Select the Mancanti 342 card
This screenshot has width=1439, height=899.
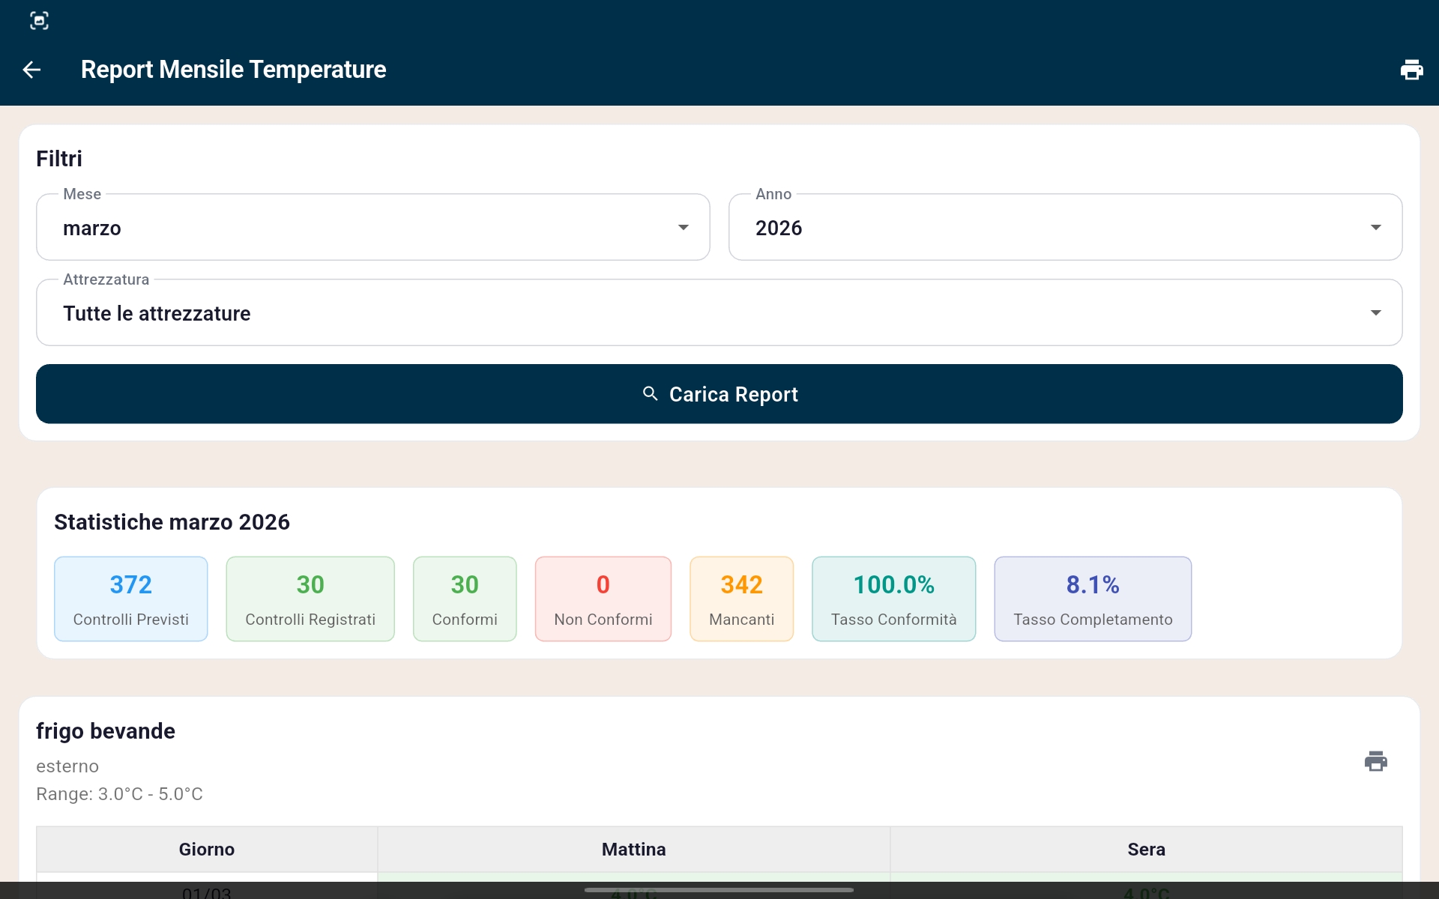pyautogui.click(x=741, y=599)
